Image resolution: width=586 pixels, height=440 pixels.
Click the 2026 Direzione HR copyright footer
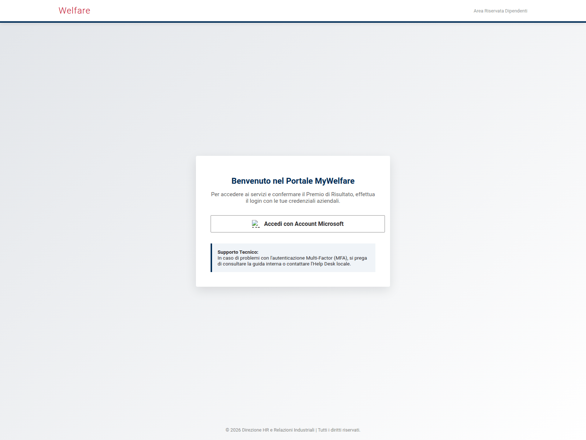pyautogui.click(x=293, y=430)
